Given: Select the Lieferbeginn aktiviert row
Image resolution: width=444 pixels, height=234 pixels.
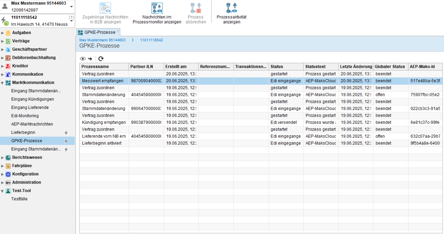Looking at the screenshot, I should click(x=261, y=143).
